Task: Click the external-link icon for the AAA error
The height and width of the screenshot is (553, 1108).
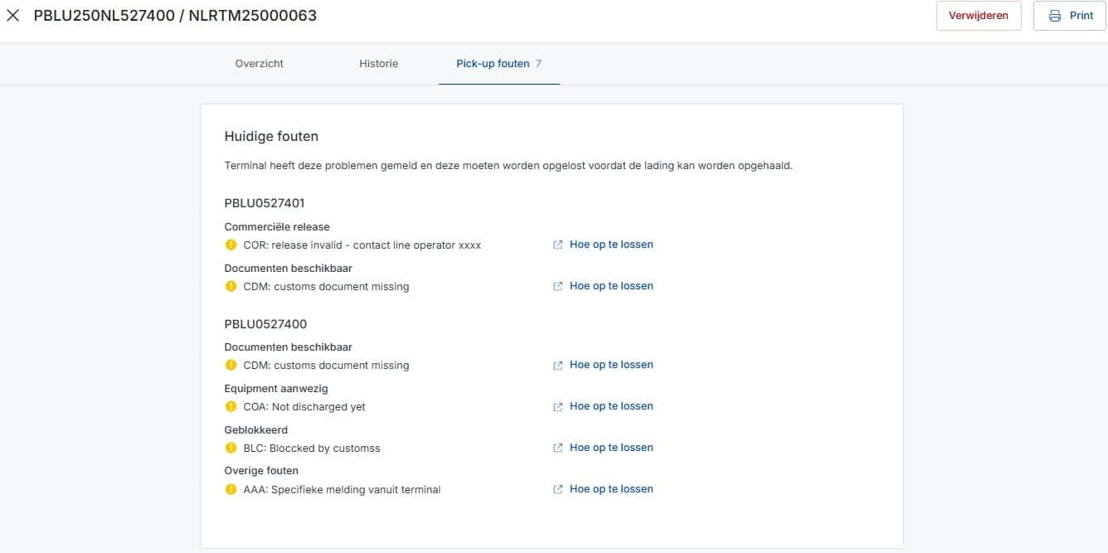Action: click(x=558, y=489)
